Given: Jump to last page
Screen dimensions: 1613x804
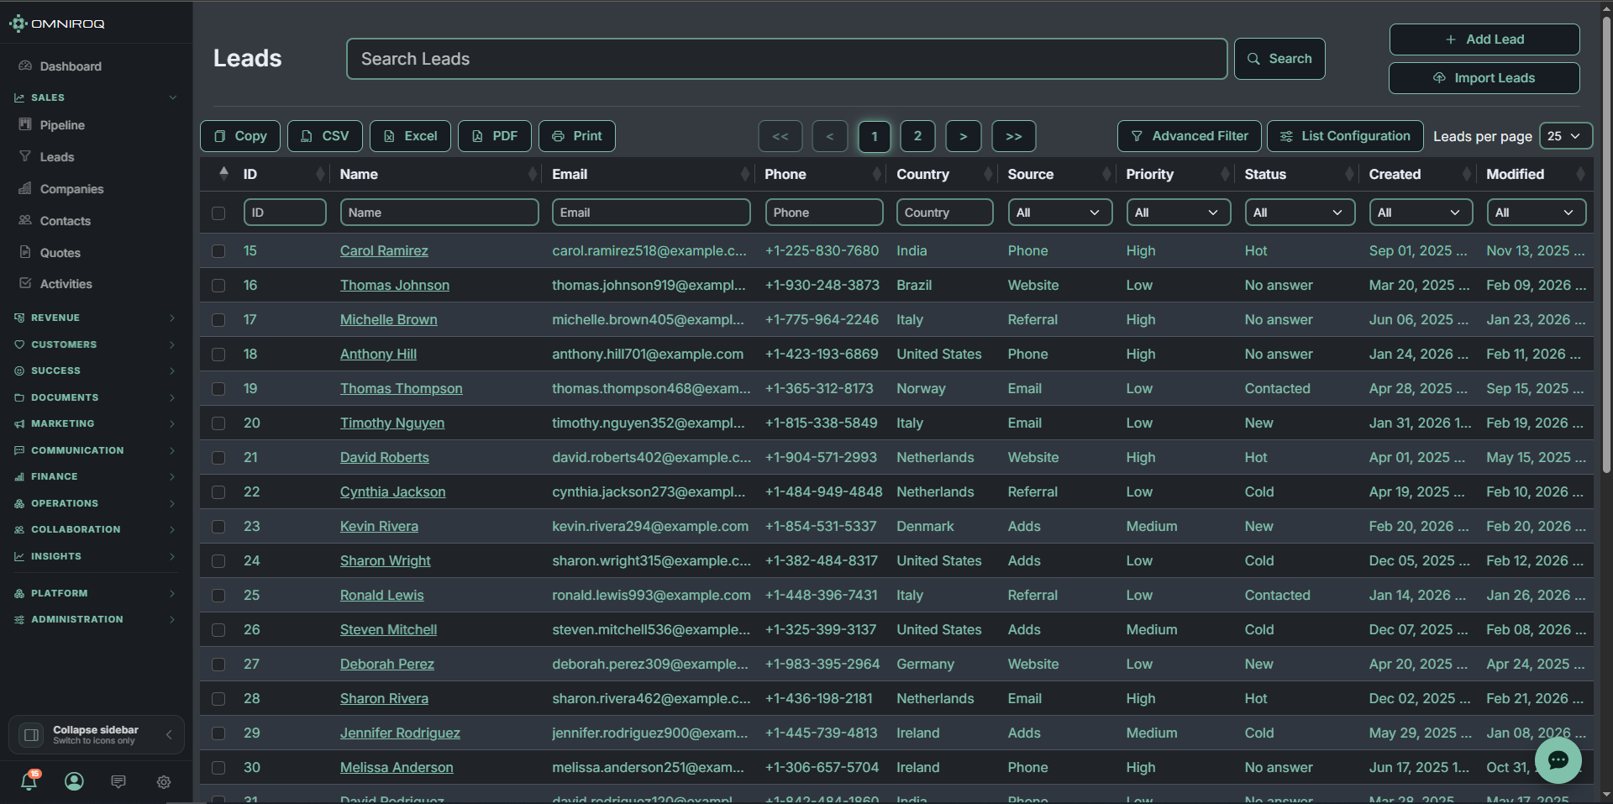Looking at the screenshot, I should click(1014, 136).
